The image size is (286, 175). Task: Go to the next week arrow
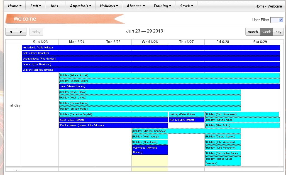21,32
